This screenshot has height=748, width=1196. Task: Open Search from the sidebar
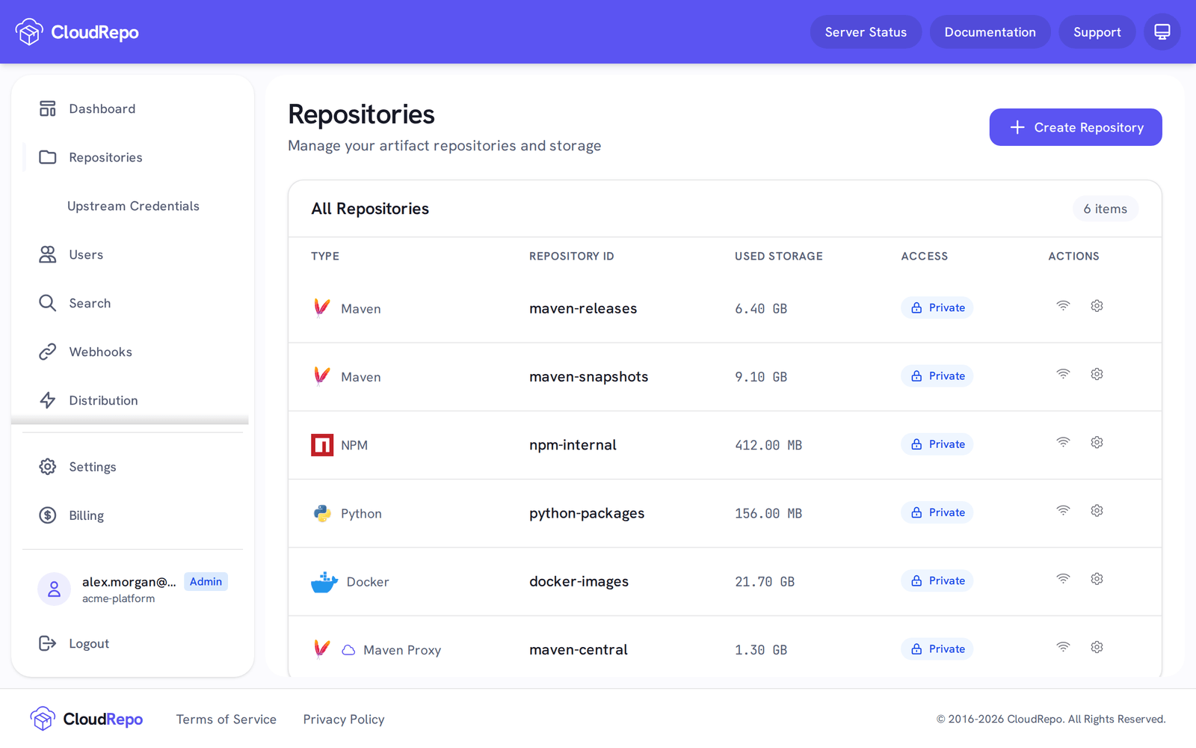[x=132, y=304]
